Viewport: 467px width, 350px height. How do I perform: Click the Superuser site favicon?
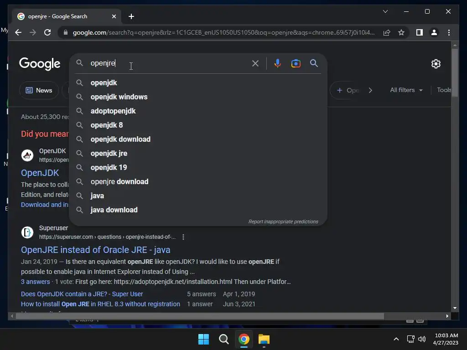click(x=27, y=232)
